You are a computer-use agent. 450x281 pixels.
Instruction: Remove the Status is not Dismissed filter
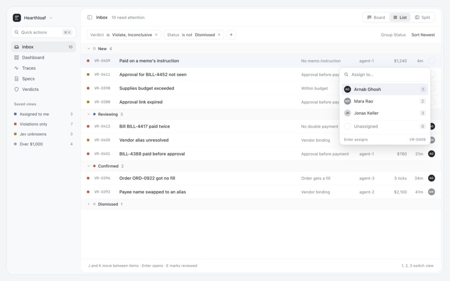coord(219,35)
